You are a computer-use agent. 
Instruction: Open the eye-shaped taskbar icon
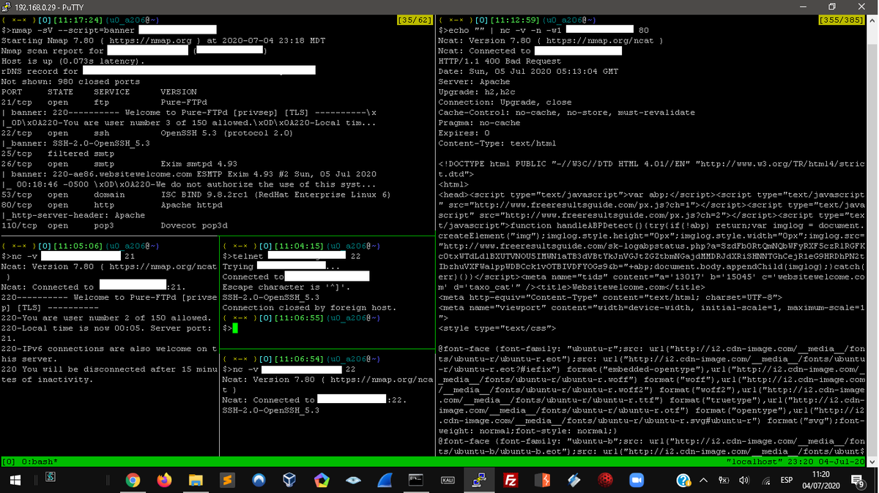point(354,480)
